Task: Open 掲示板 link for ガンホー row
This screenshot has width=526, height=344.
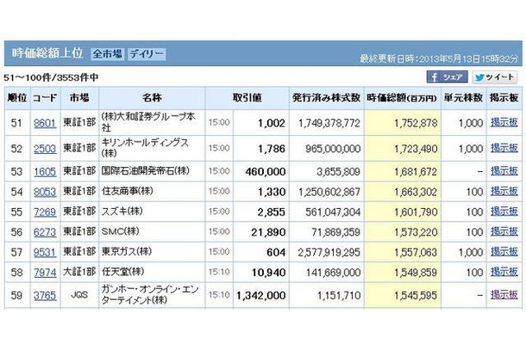Action: pyautogui.click(x=504, y=295)
